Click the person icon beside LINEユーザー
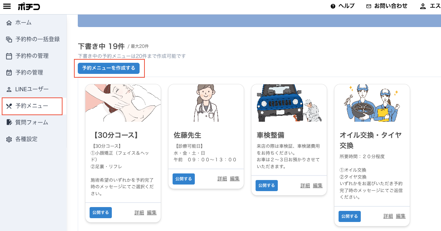Image resolution: width=441 pixels, height=231 pixels. click(9, 89)
